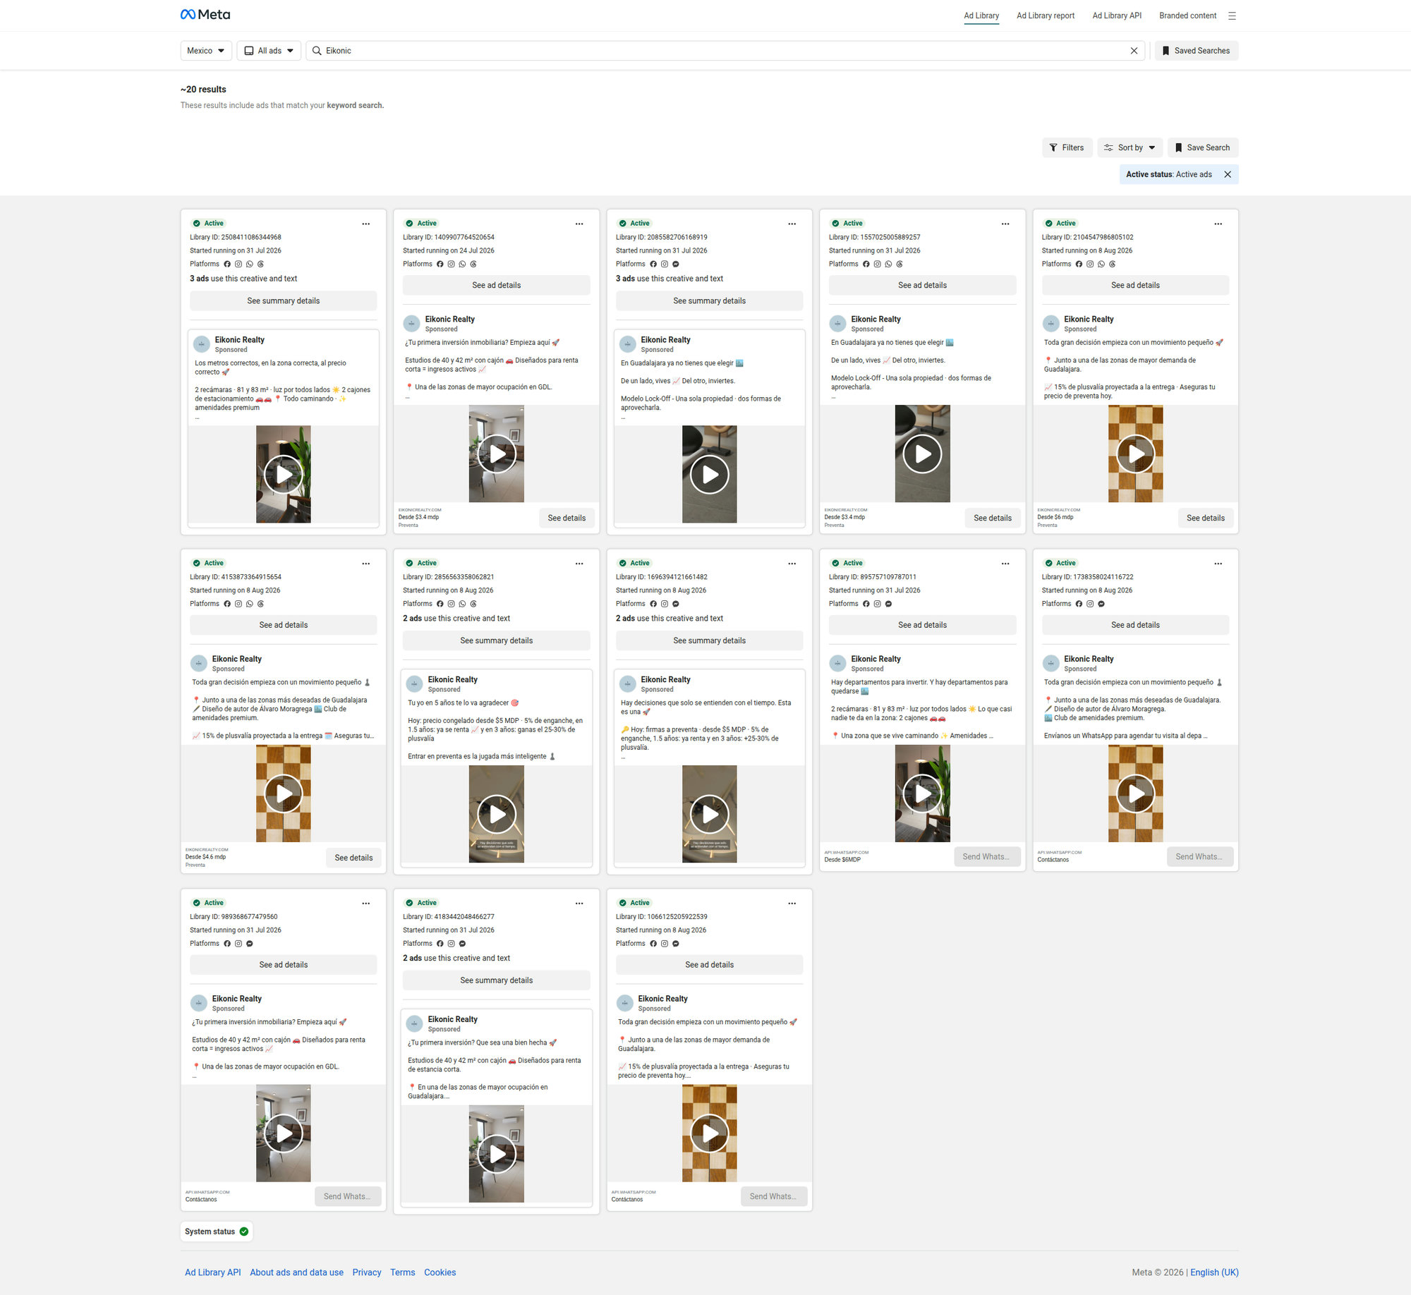The width and height of the screenshot is (1411, 1295).
Task: Click the System status green check icon
Action: point(244,1232)
